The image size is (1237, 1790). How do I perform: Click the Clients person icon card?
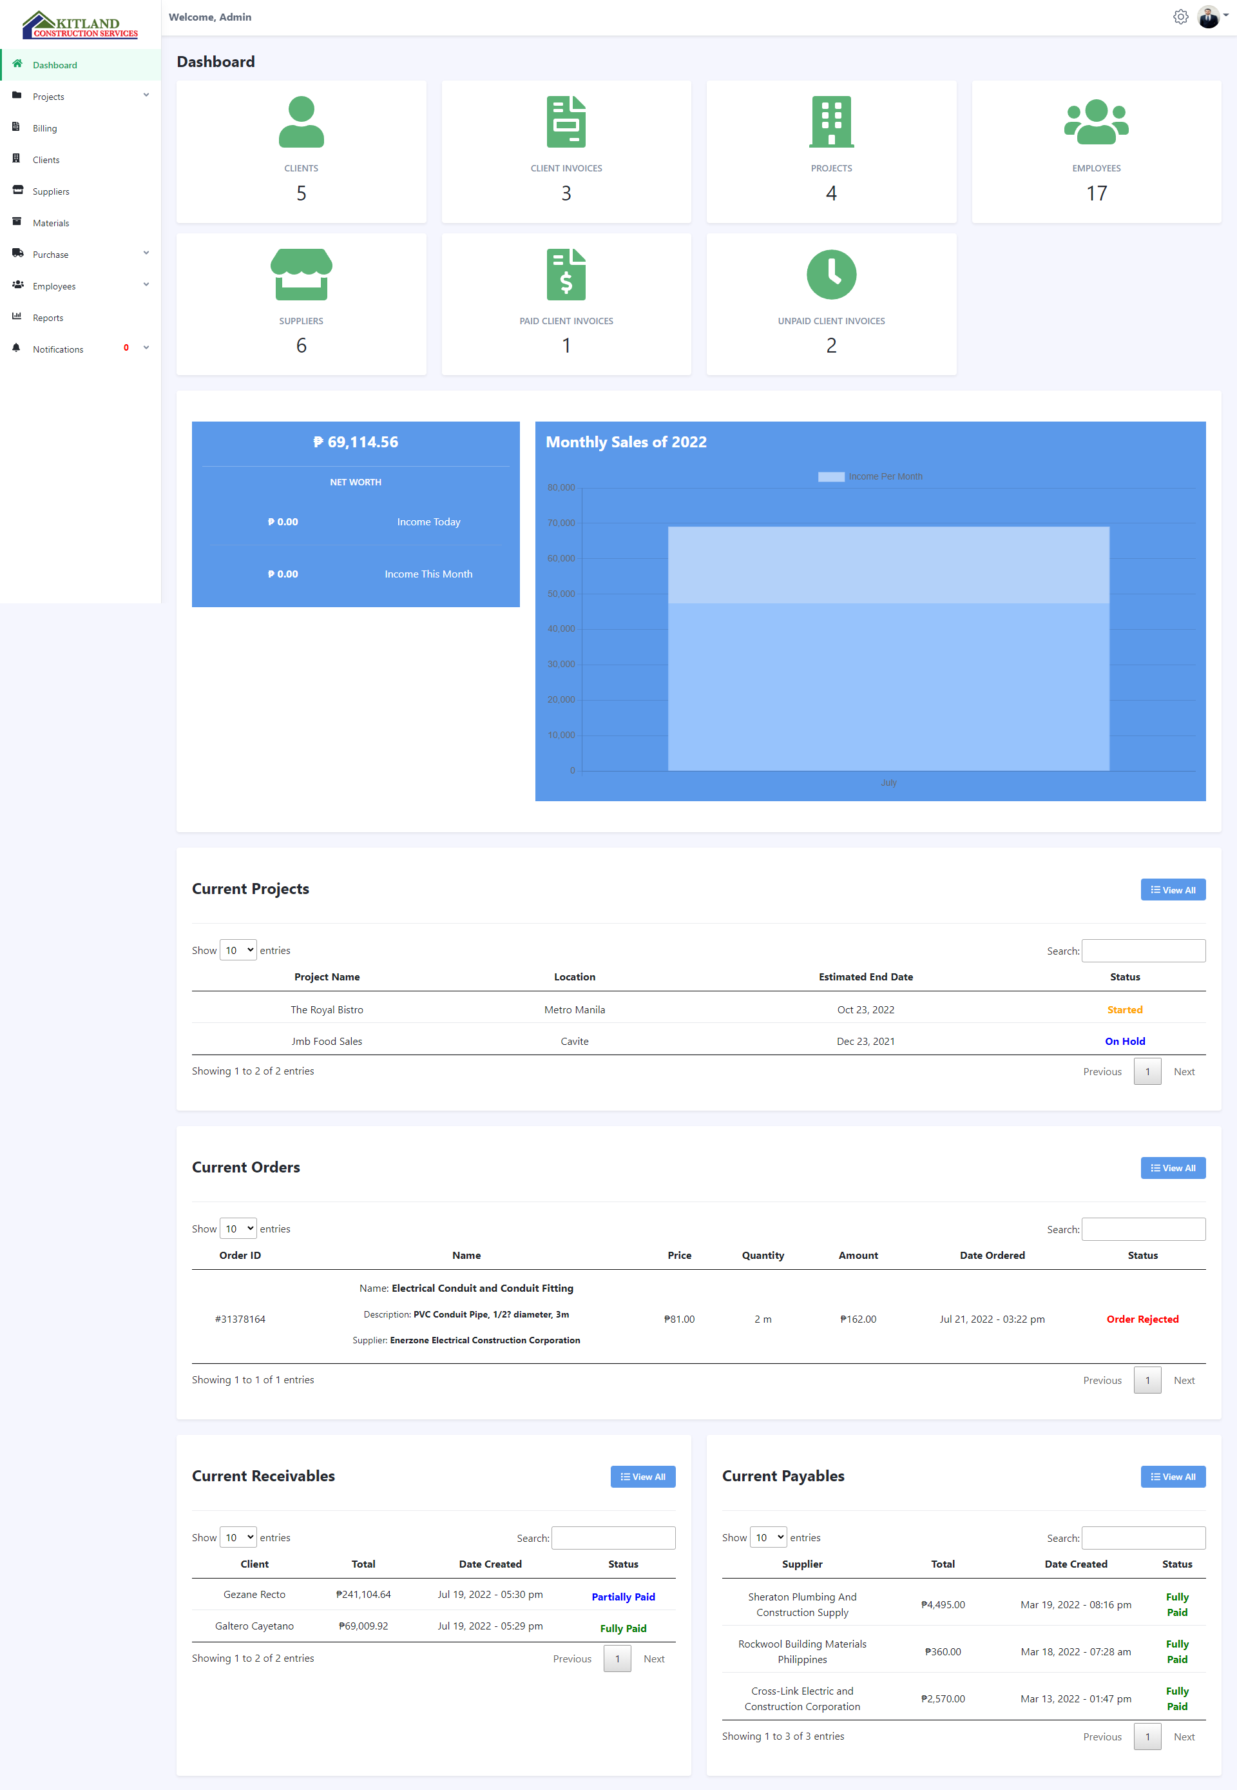point(301,122)
